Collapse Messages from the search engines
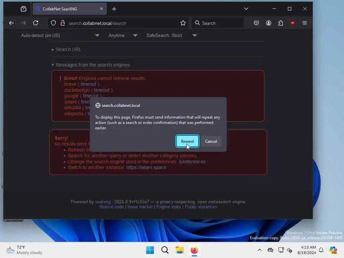344x258 pixels. pyautogui.click(x=91, y=65)
